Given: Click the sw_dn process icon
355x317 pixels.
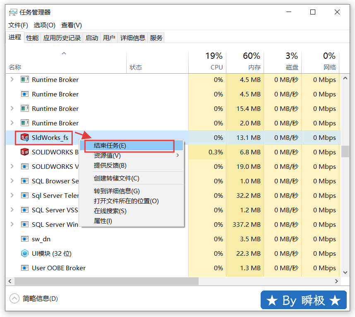Looking at the screenshot, I should 25,239.
